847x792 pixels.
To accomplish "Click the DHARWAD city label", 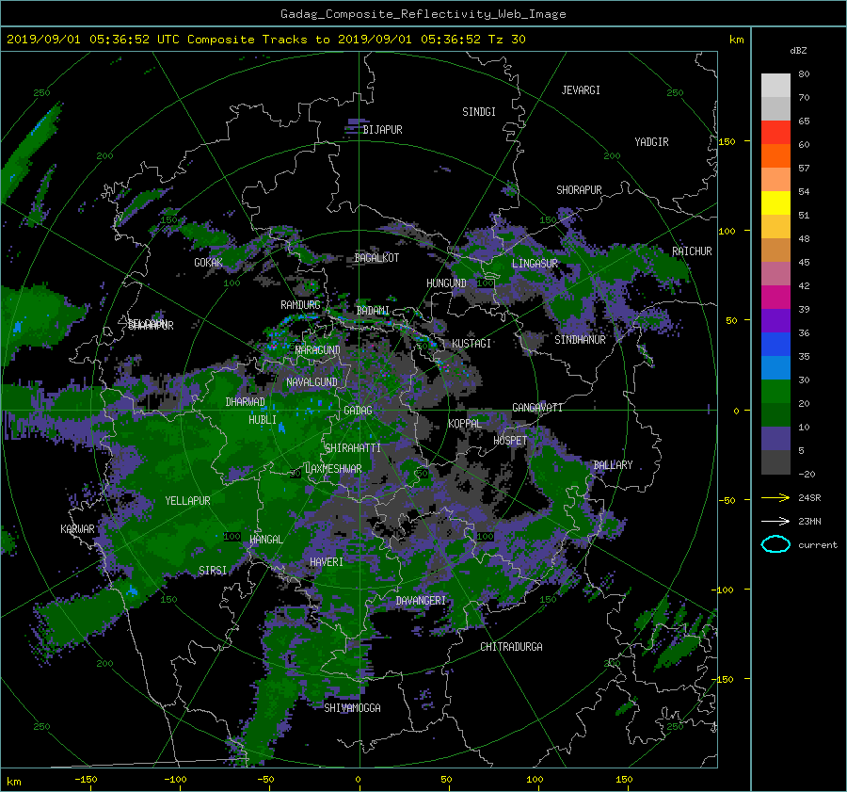I will click(x=246, y=402).
